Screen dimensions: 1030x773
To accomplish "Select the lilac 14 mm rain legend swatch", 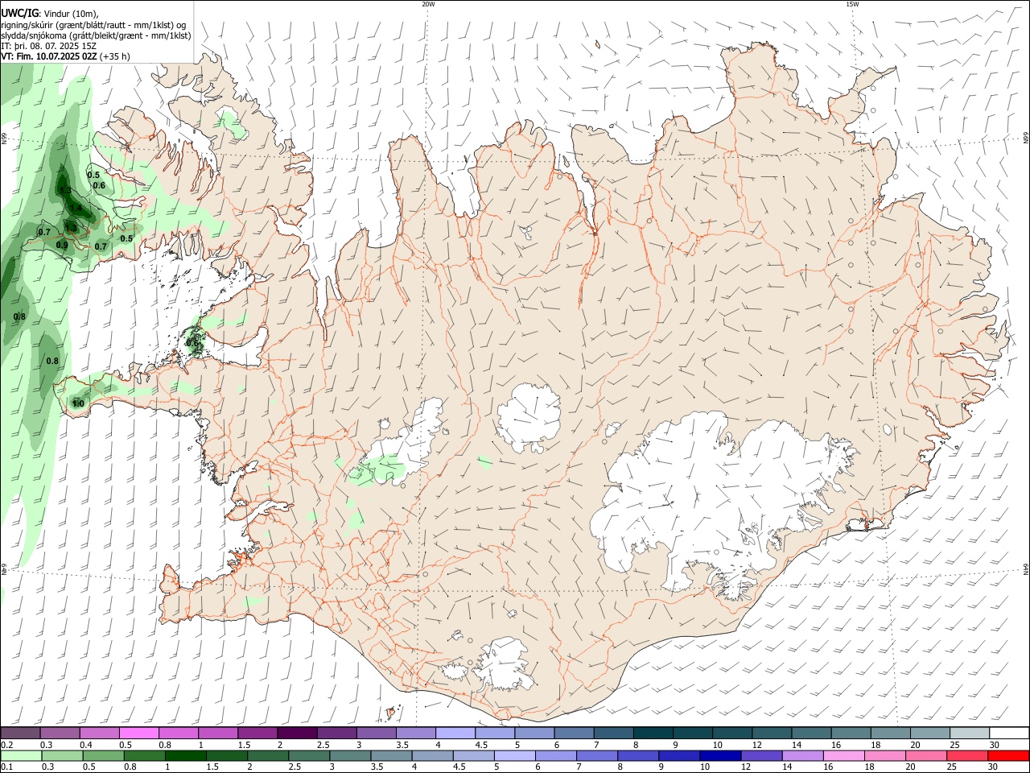I will pos(803,755).
